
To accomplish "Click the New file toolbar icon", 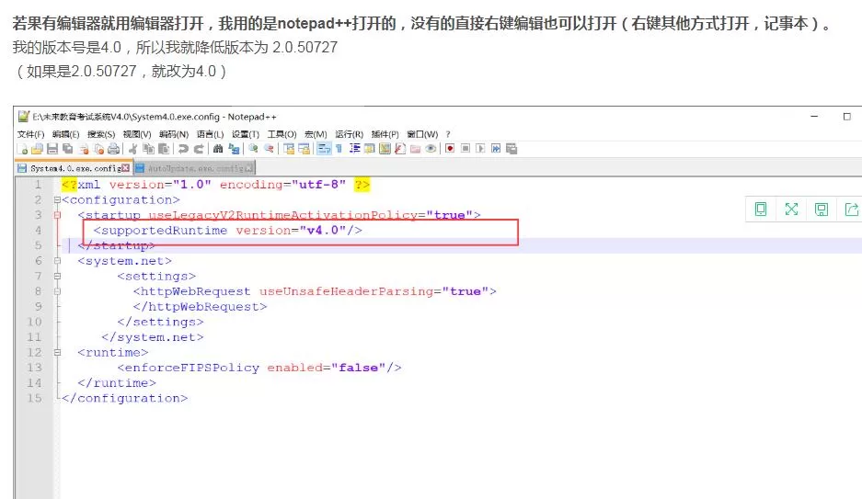I will tap(22, 149).
